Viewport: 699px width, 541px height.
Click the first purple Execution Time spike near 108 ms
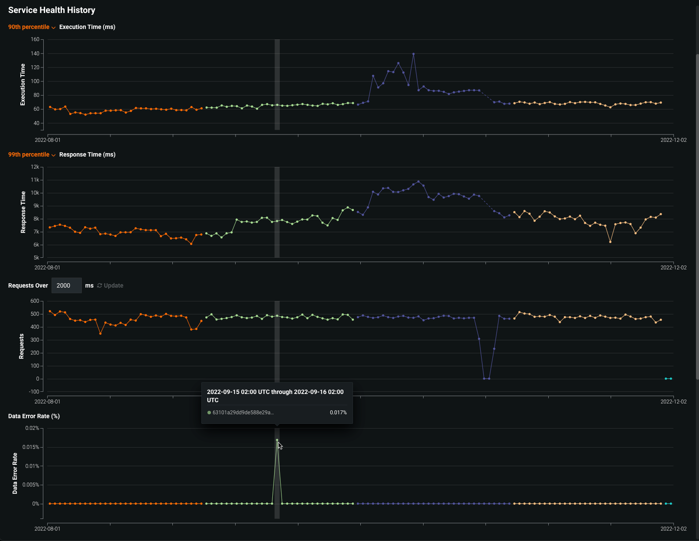point(373,76)
